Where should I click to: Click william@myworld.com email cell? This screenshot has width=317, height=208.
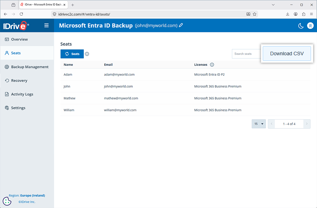[x=120, y=110]
